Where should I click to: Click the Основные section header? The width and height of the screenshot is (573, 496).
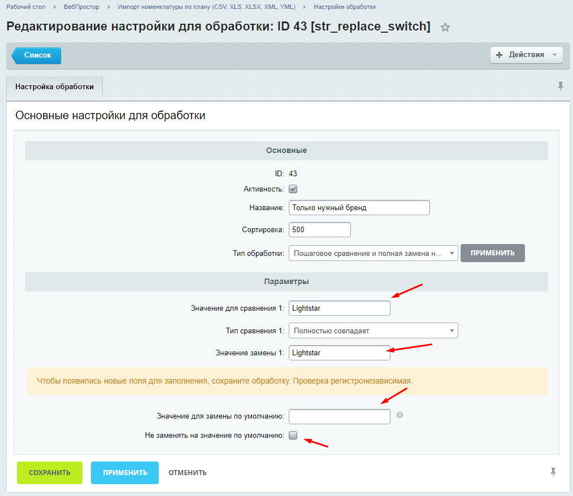(286, 150)
